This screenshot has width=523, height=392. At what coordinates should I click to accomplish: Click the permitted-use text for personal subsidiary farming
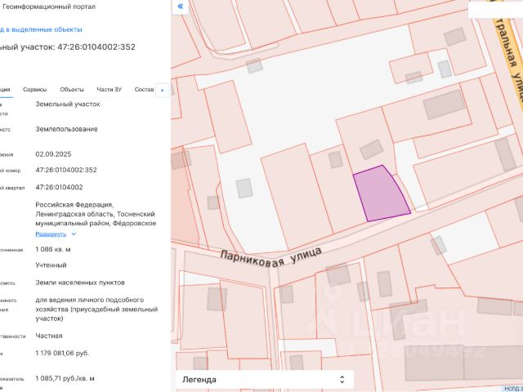[96, 309]
